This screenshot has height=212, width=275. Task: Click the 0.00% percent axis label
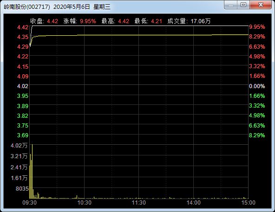pos(257,86)
